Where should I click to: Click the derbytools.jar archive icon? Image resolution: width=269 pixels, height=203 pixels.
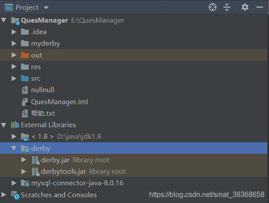pos(36,172)
